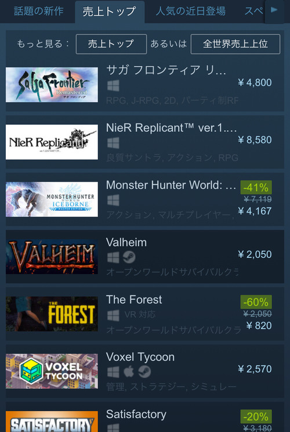This screenshot has width=290, height=432.
Task: Open Voxel Tycoon title link
Action: 140,357
